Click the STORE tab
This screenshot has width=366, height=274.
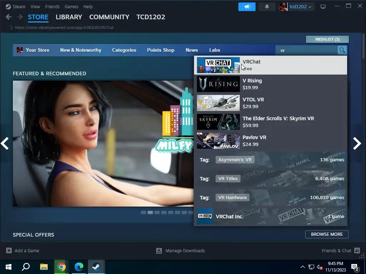(38, 17)
